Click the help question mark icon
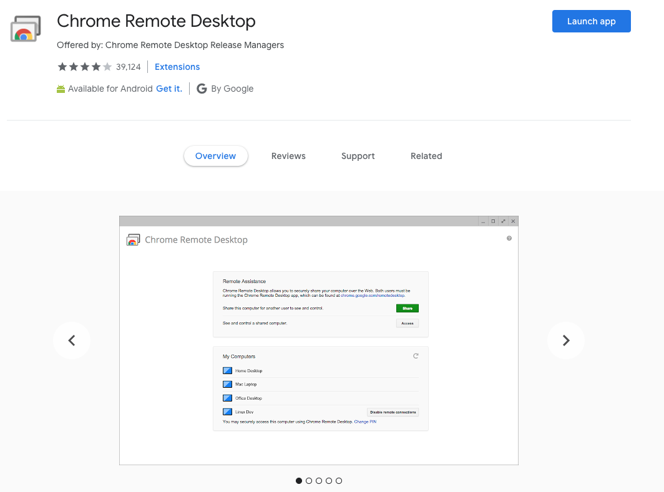This screenshot has width=664, height=492. coord(509,238)
